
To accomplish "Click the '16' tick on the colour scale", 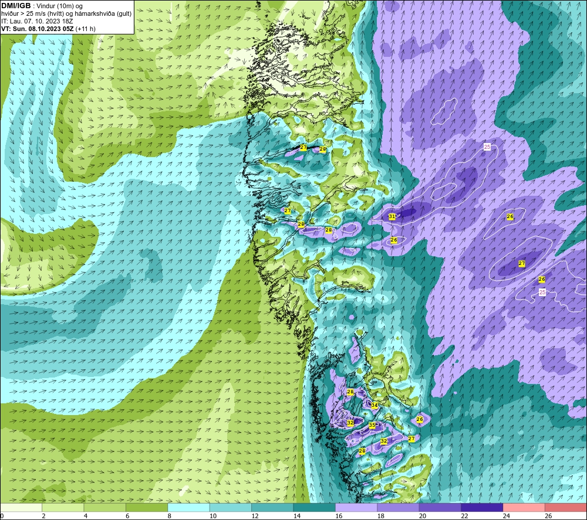I will tap(339, 516).
